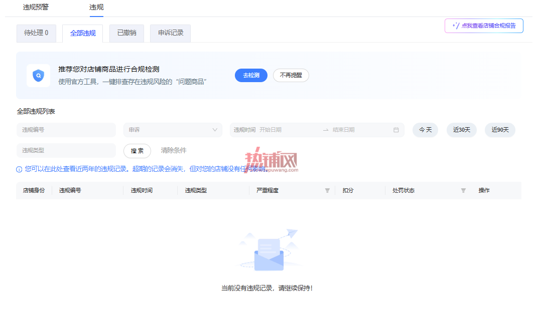Click the sparkle icon on compliance report button
Viewport: 542px width, 320px height.
pyautogui.click(x=456, y=26)
